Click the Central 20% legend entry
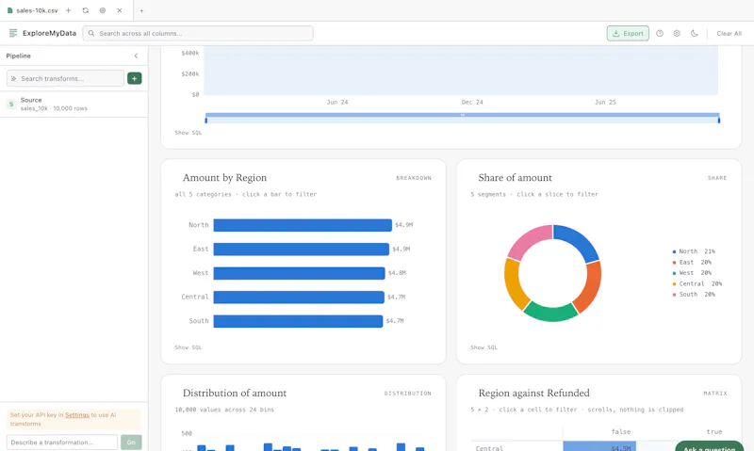 pos(697,283)
